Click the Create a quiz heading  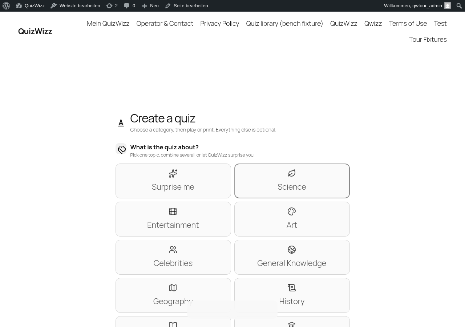click(163, 118)
